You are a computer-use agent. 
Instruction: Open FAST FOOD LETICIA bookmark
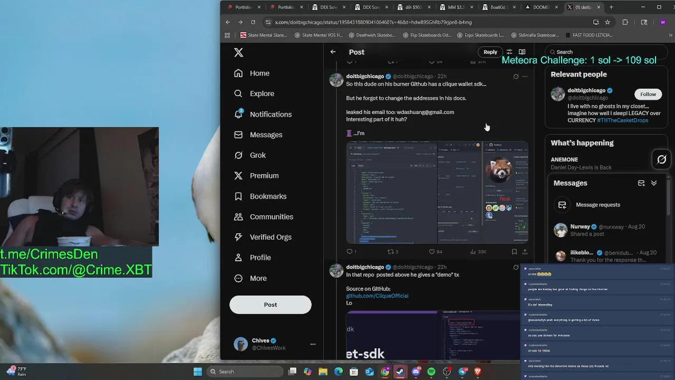click(589, 35)
